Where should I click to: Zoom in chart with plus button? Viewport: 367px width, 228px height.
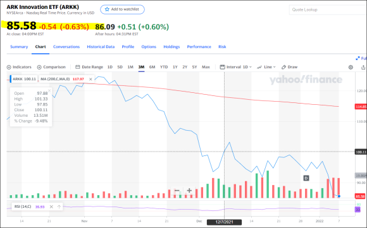tap(189, 191)
